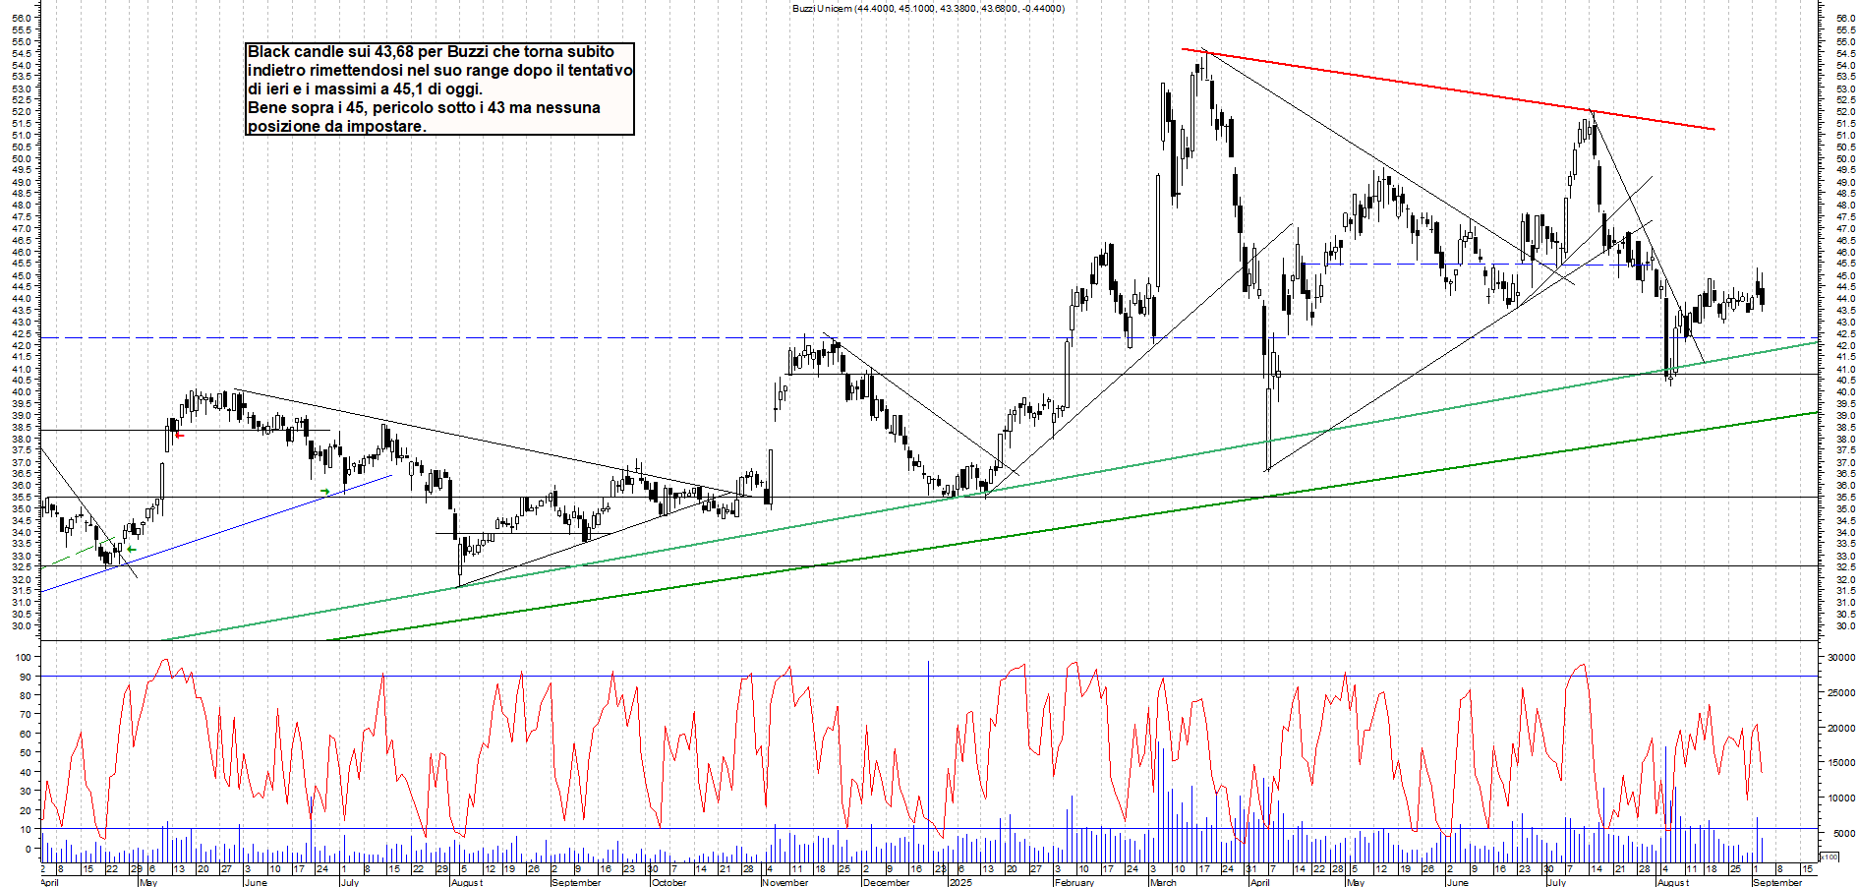Click 30 on the oscillator scale
The image size is (1858, 887).
coord(27,792)
